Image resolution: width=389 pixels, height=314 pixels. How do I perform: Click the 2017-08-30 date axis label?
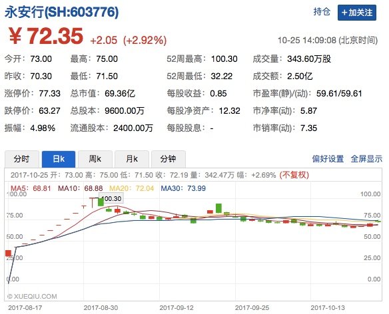pyautogui.click(x=101, y=308)
